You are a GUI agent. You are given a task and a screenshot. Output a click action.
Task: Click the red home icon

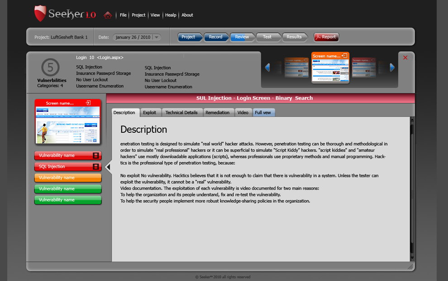click(107, 15)
